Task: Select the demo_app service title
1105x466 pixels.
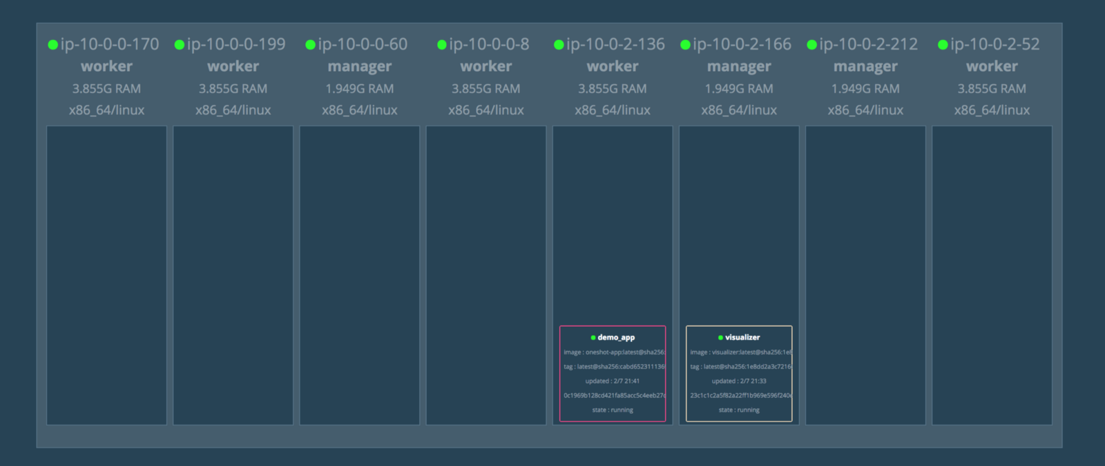Action: [616, 337]
